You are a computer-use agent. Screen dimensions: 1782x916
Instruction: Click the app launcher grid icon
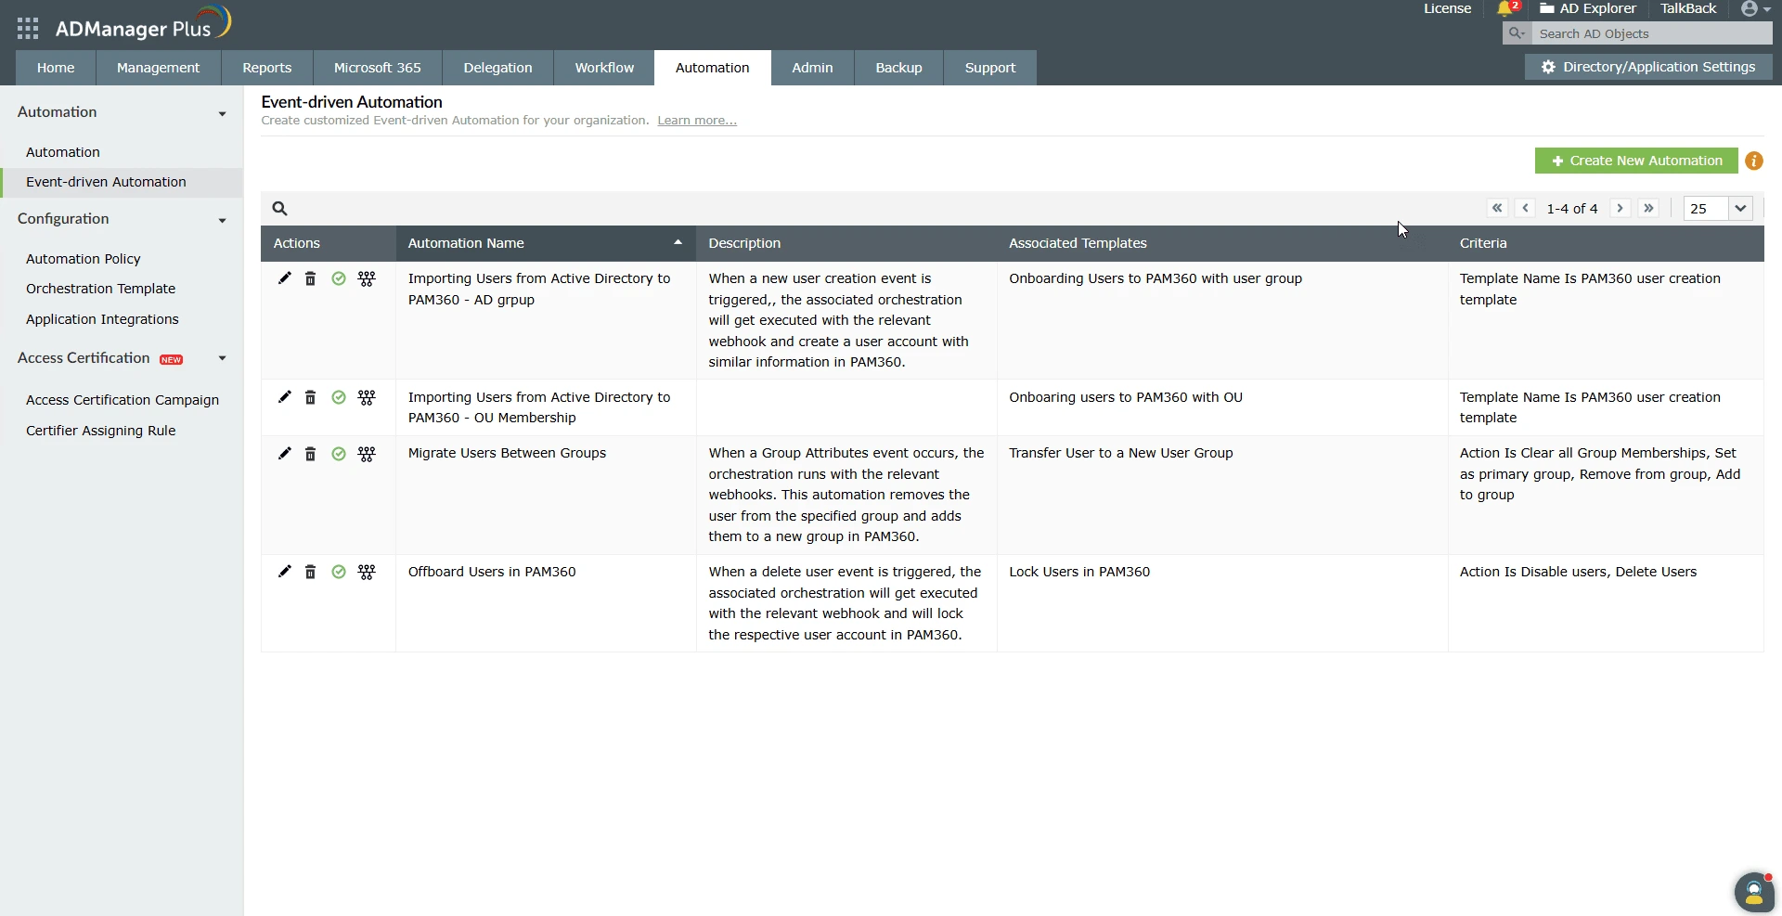pos(27,28)
